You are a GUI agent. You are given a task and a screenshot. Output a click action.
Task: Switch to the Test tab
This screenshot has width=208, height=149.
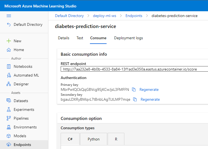(x=80, y=38)
